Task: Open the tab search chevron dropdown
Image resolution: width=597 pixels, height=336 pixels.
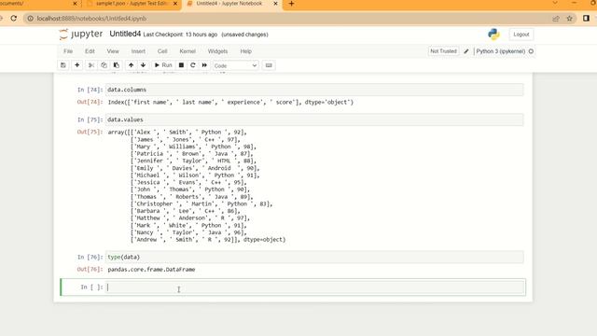Action: [x=555, y=3]
